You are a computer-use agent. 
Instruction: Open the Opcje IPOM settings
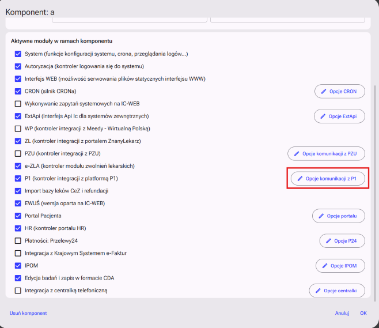[340, 266]
